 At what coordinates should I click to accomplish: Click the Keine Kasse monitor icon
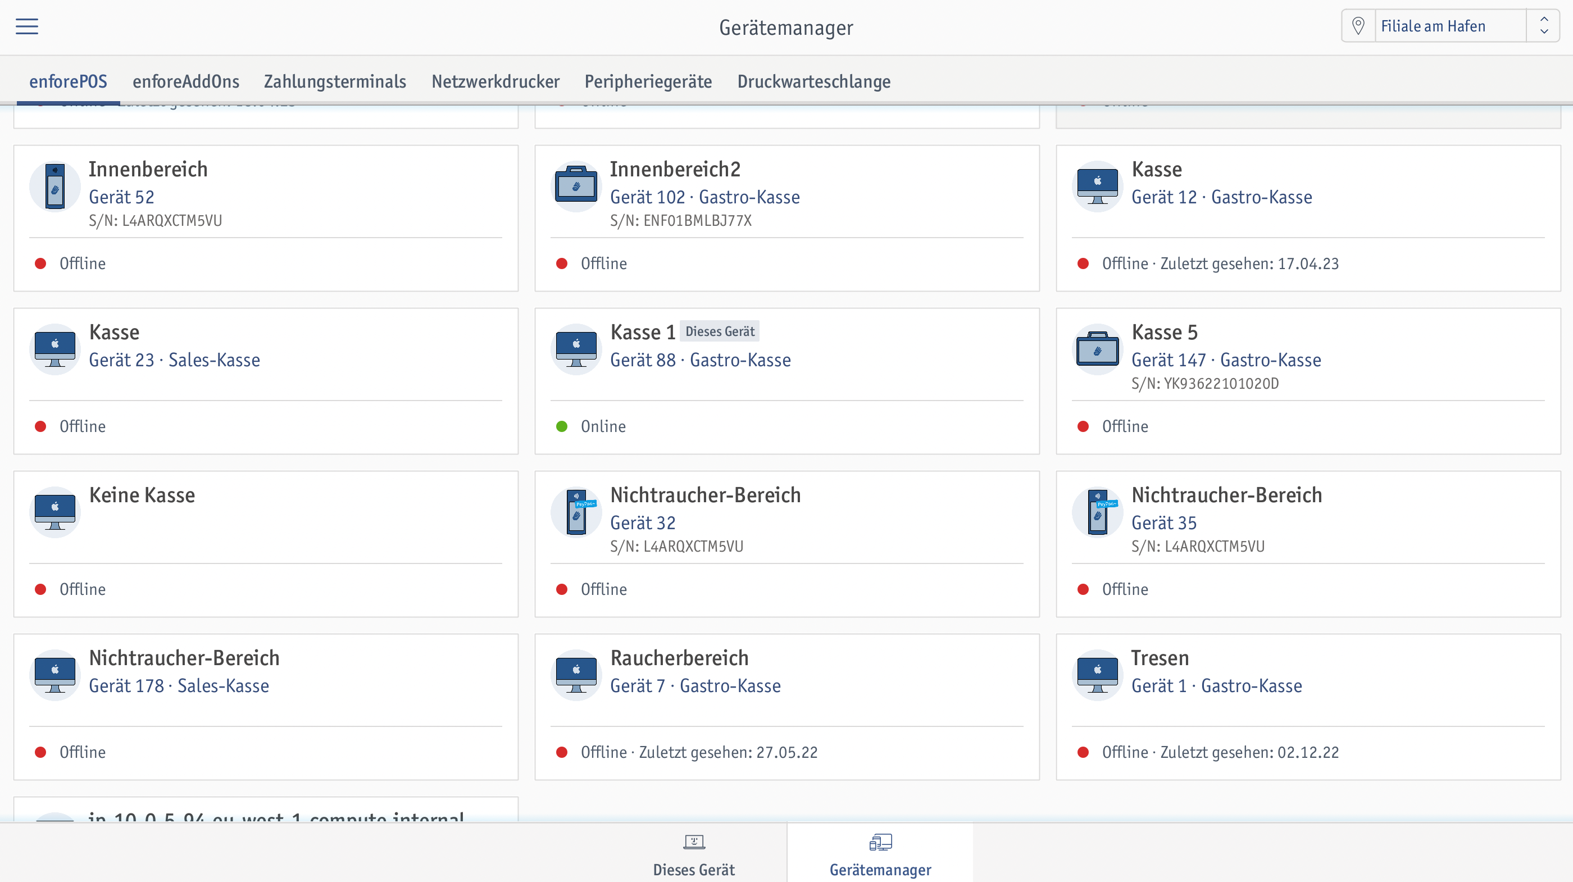(55, 512)
